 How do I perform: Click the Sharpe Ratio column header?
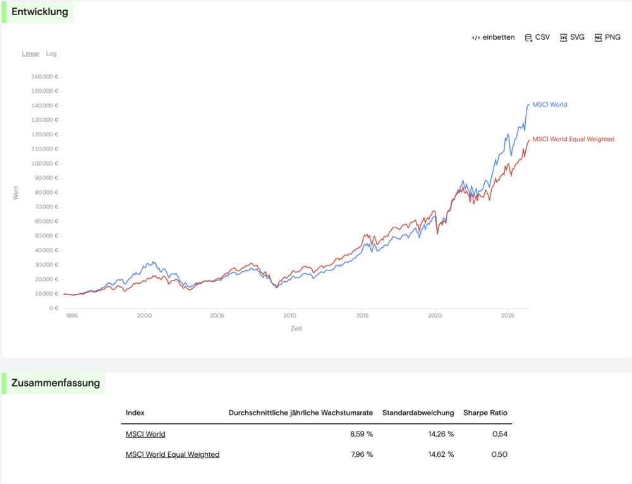(x=485, y=413)
